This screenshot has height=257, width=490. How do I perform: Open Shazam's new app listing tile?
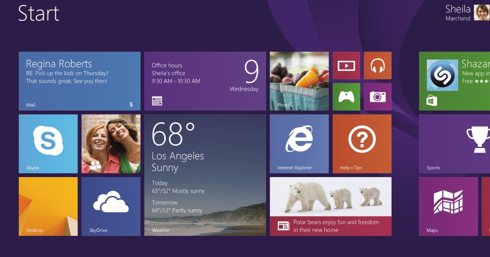(x=453, y=80)
